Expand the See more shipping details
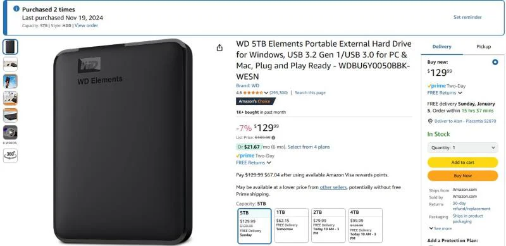This screenshot has height=246, width=506. [440, 228]
